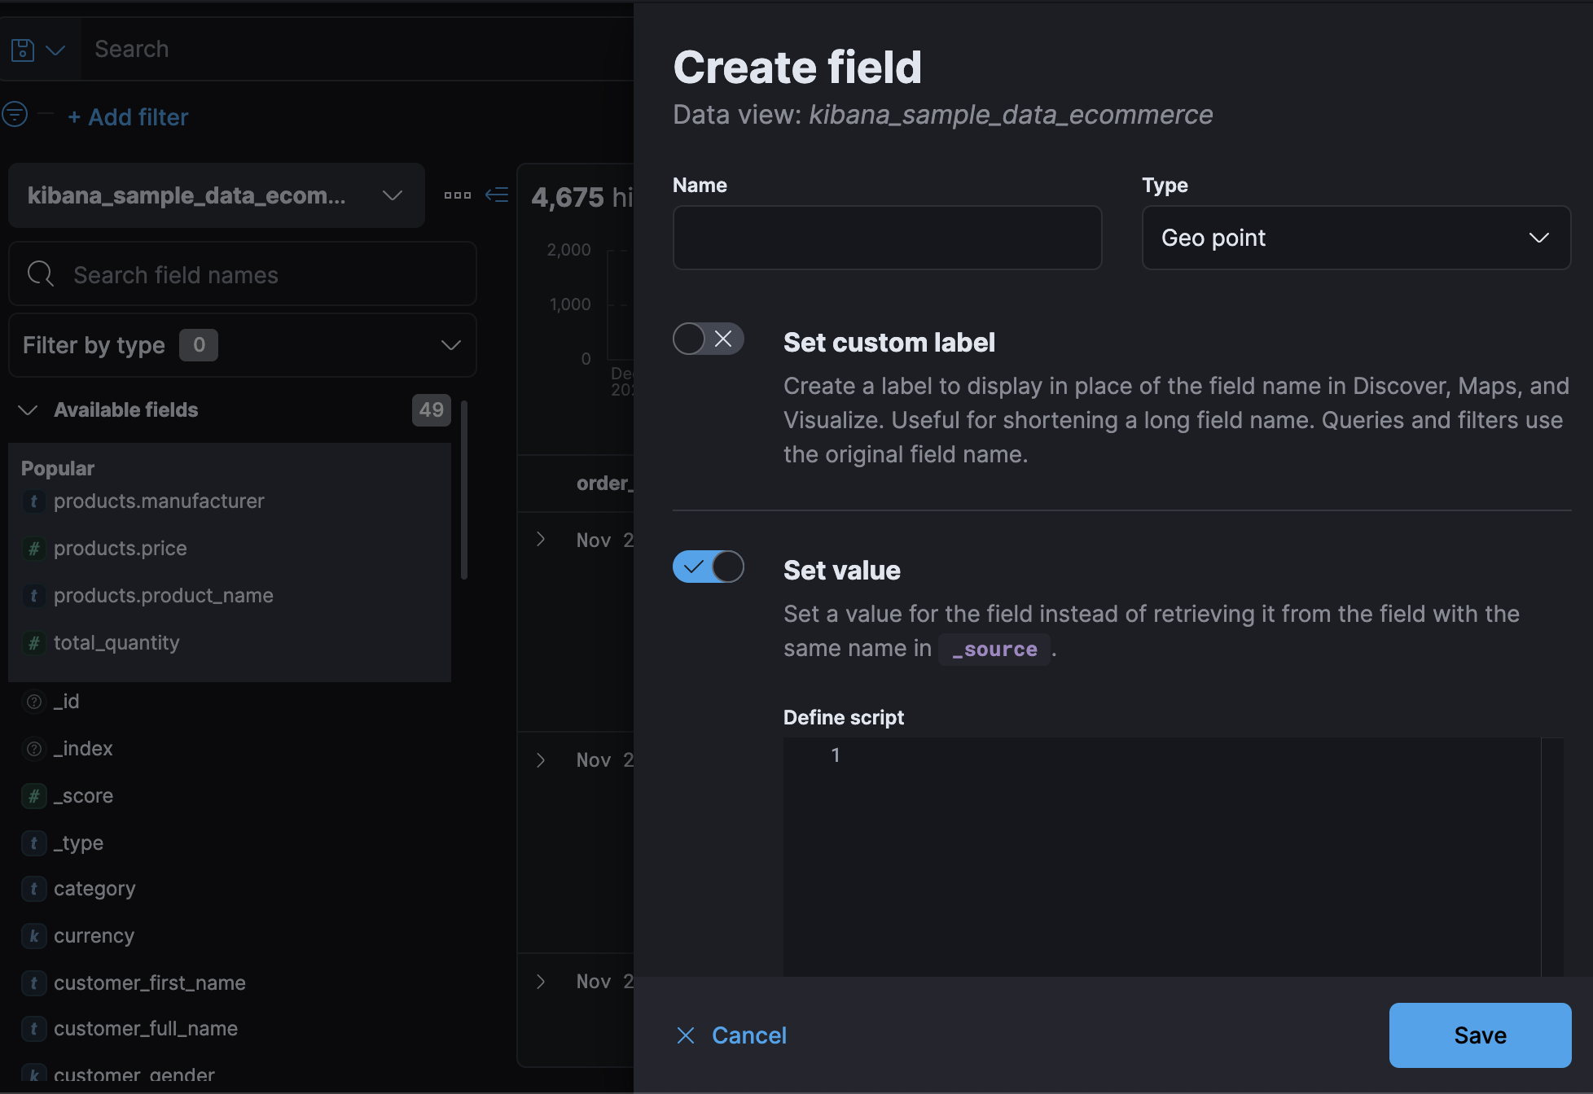Click the number type icon for _score
This screenshot has width=1593, height=1094.
click(x=33, y=796)
